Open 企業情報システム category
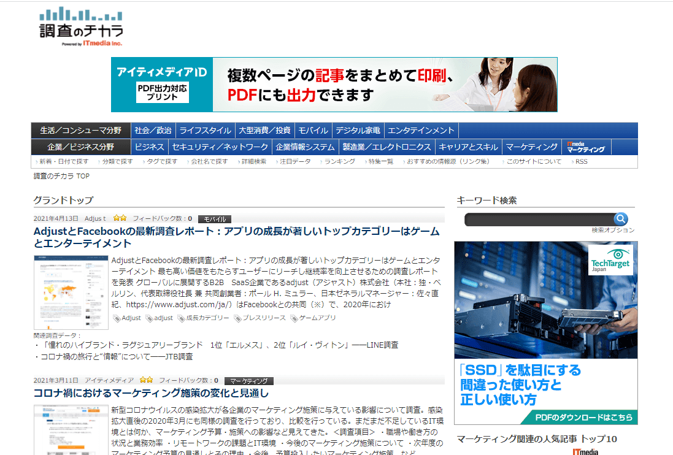 click(x=305, y=147)
